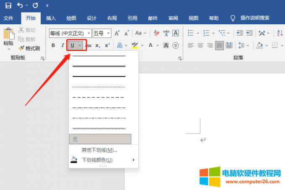The image size is (285, 190).
Task: Click the 操作说明搜索 search box
Action: click(x=254, y=18)
